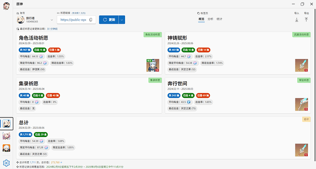Click the 角色活动祈愿 card title
Screen dimensions: 316x169
point(33,38)
